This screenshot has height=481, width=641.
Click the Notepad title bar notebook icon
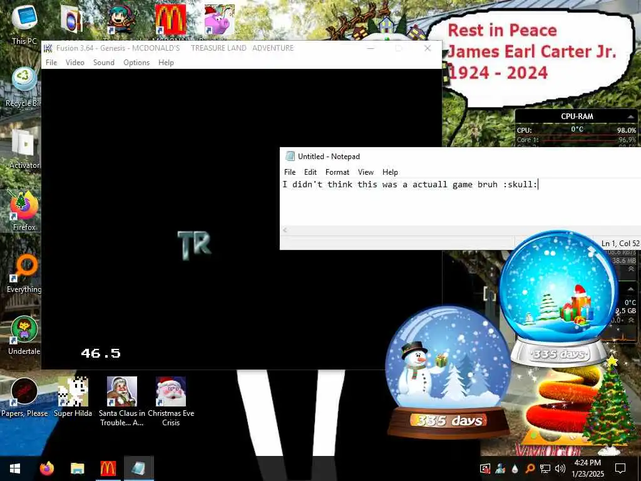[x=290, y=156]
